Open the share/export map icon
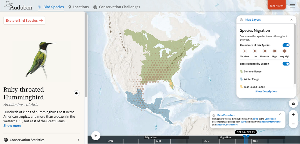The height and width of the screenshot is (144, 300). click(293, 103)
